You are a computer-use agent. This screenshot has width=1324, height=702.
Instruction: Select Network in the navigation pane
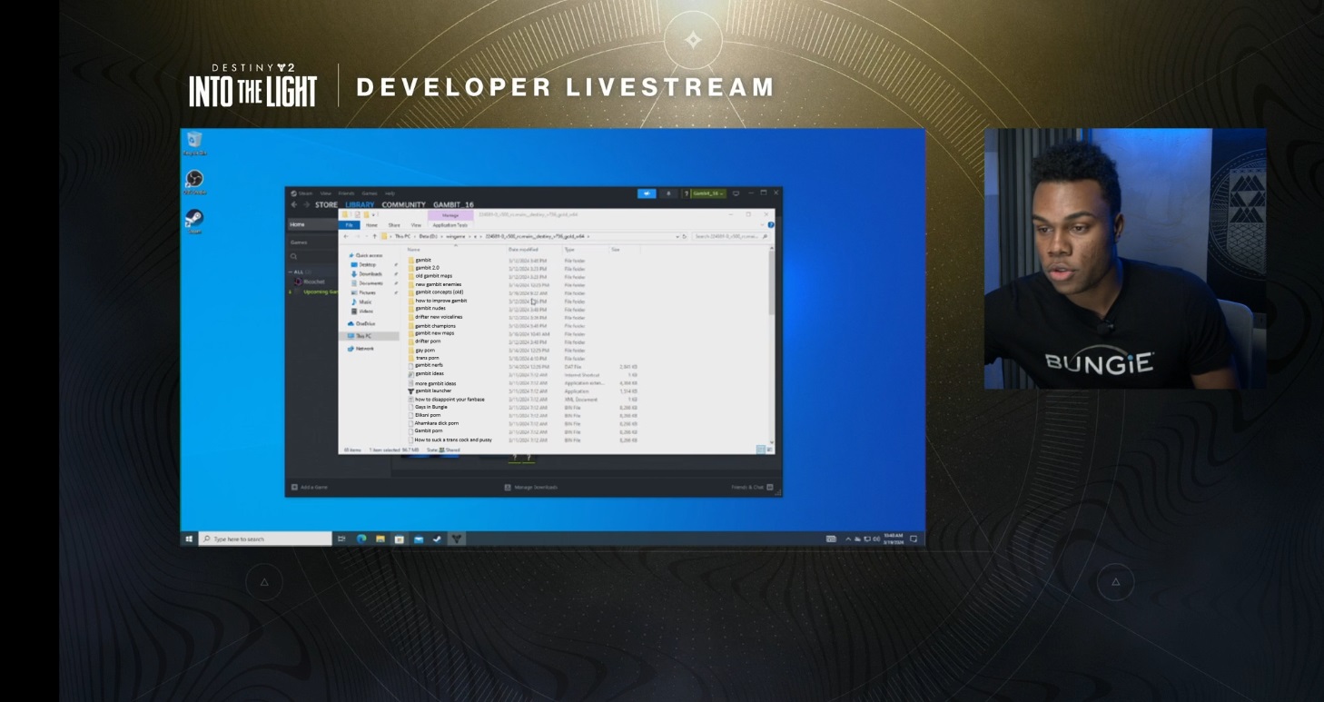point(361,348)
